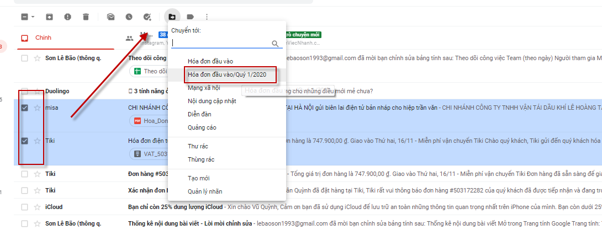This screenshot has height=230, width=602.
Task: Open the VAT_503 attachment chip
Action: click(x=149, y=154)
